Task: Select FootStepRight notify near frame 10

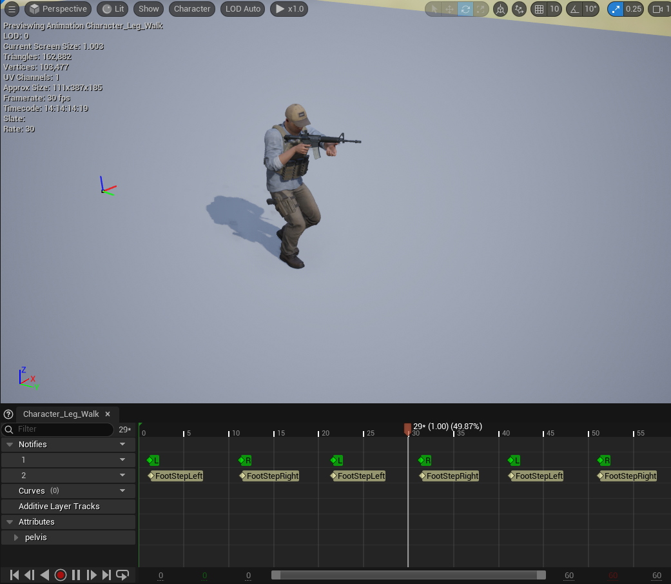Action: [269, 476]
